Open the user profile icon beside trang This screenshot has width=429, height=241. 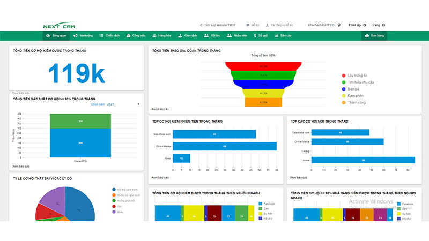pyautogui.click(x=384, y=25)
